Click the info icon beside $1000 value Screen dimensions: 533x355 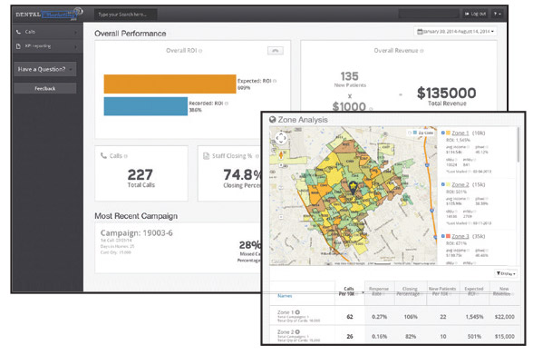[371, 109]
